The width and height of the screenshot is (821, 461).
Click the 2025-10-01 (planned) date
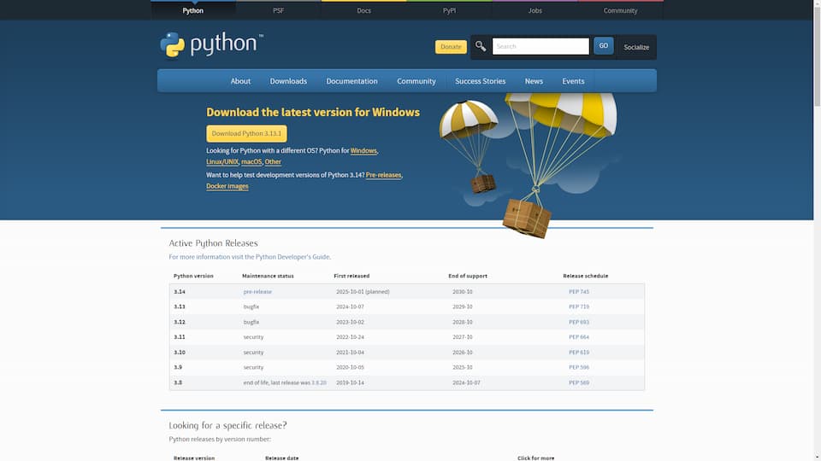(x=363, y=292)
